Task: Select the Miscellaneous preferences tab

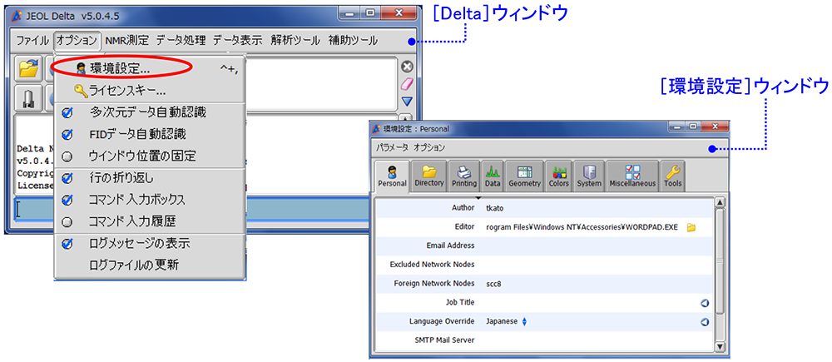Action: pos(632,175)
